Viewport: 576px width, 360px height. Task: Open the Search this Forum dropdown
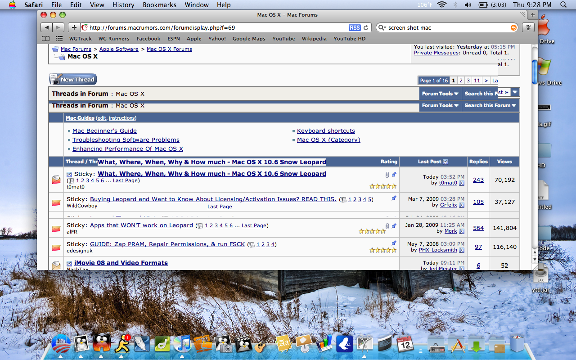point(490,105)
